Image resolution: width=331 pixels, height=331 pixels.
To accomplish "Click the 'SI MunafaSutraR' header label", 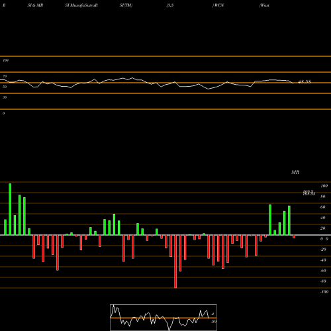I will [81, 5].
